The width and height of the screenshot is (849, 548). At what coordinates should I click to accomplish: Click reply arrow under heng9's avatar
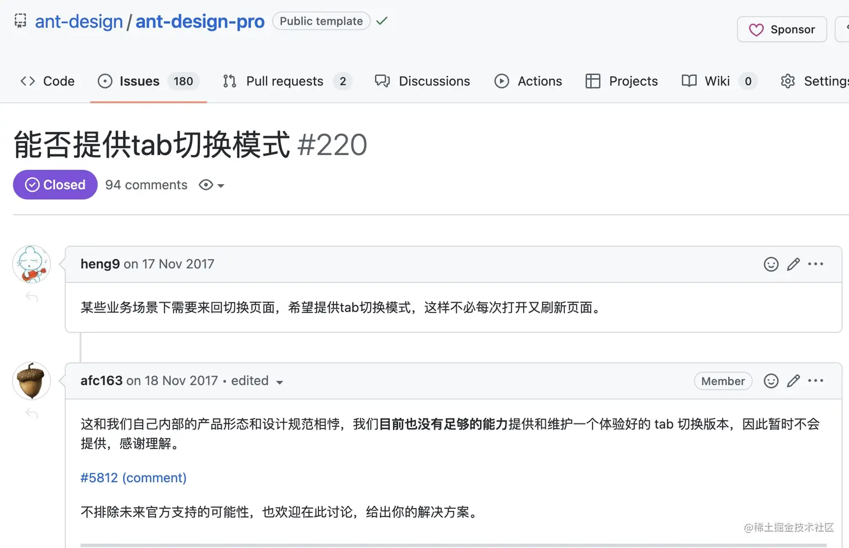point(31,297)
